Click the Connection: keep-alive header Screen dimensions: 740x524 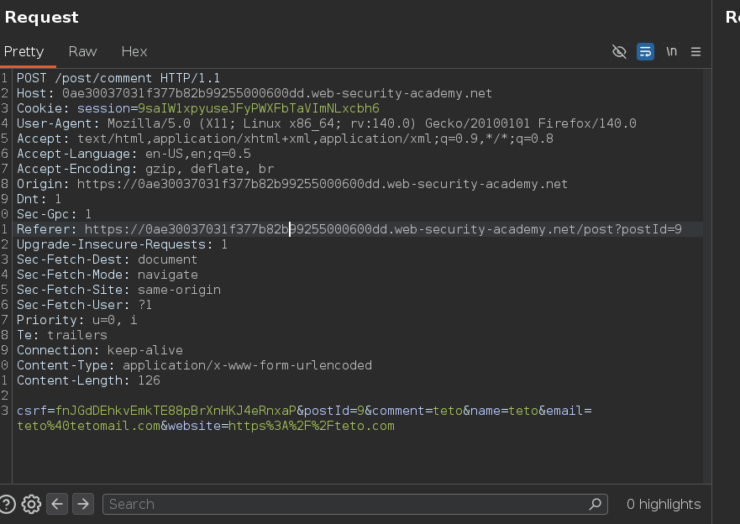pos(100,349)
